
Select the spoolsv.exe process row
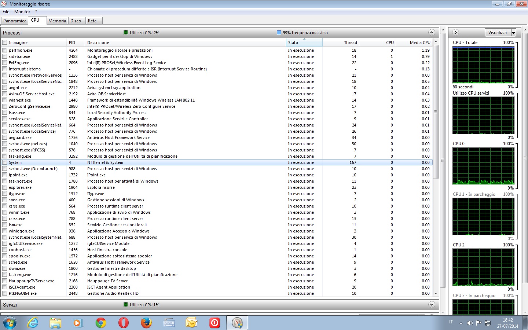(216, 256)
